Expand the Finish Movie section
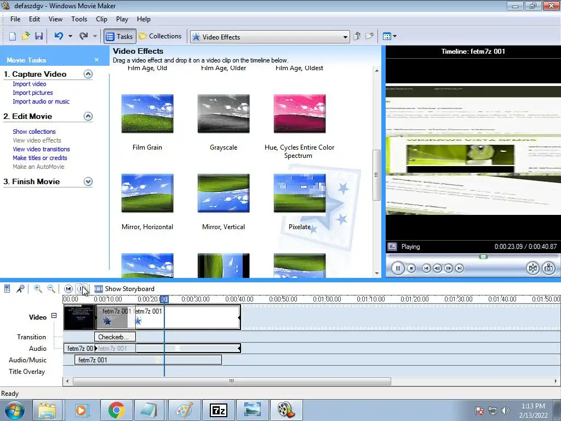The width and height of the screenshot is (561, 421). tap(88, 181)
